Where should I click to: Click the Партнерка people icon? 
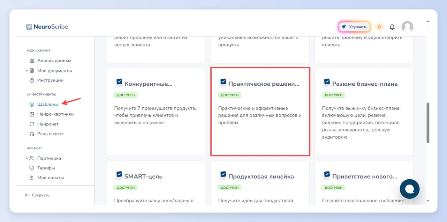32,158
